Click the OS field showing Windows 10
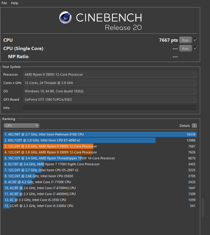The width and height of the screenshot is (210, 235). click(110, 91)
